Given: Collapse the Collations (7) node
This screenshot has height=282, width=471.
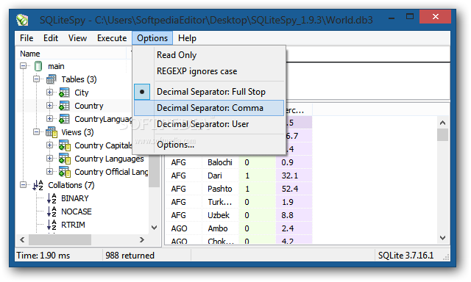Looking at the screenshot, I should [x=23, y=185].
